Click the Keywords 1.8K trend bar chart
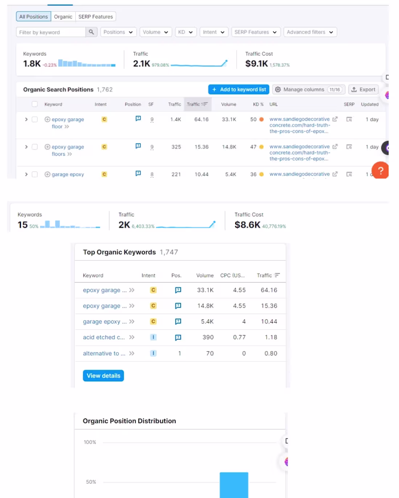399x498 pixels. [87, 63]
